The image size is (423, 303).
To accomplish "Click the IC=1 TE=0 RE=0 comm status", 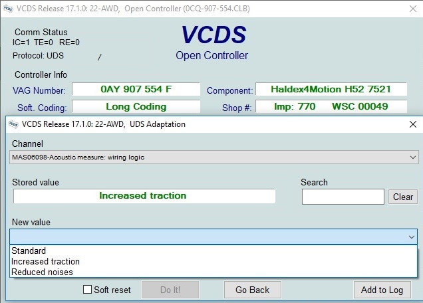I will pos(46,43).
